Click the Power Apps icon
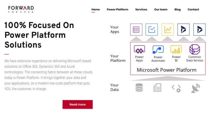Viewport: 213px width, 113px height. point(140,49)
